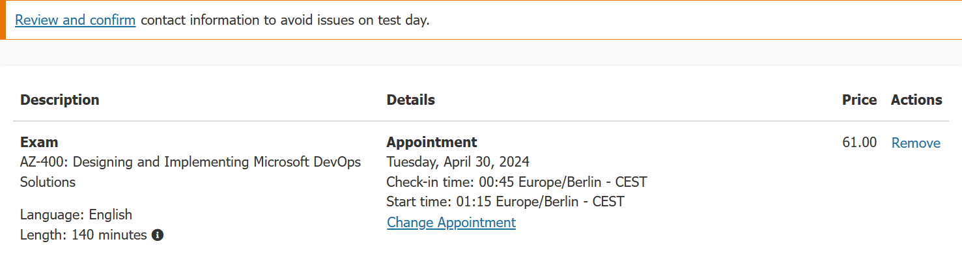Click the 61.00 price value

[x=859, y=143]
